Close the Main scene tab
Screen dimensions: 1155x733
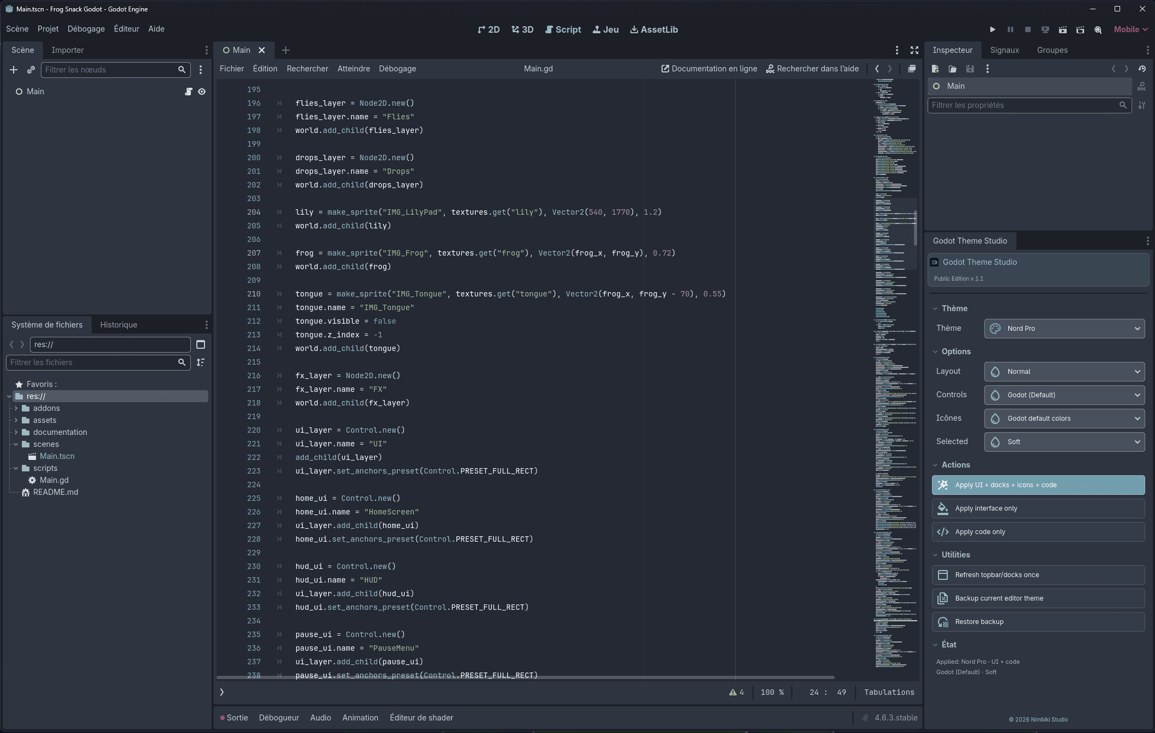pos(262,50)
